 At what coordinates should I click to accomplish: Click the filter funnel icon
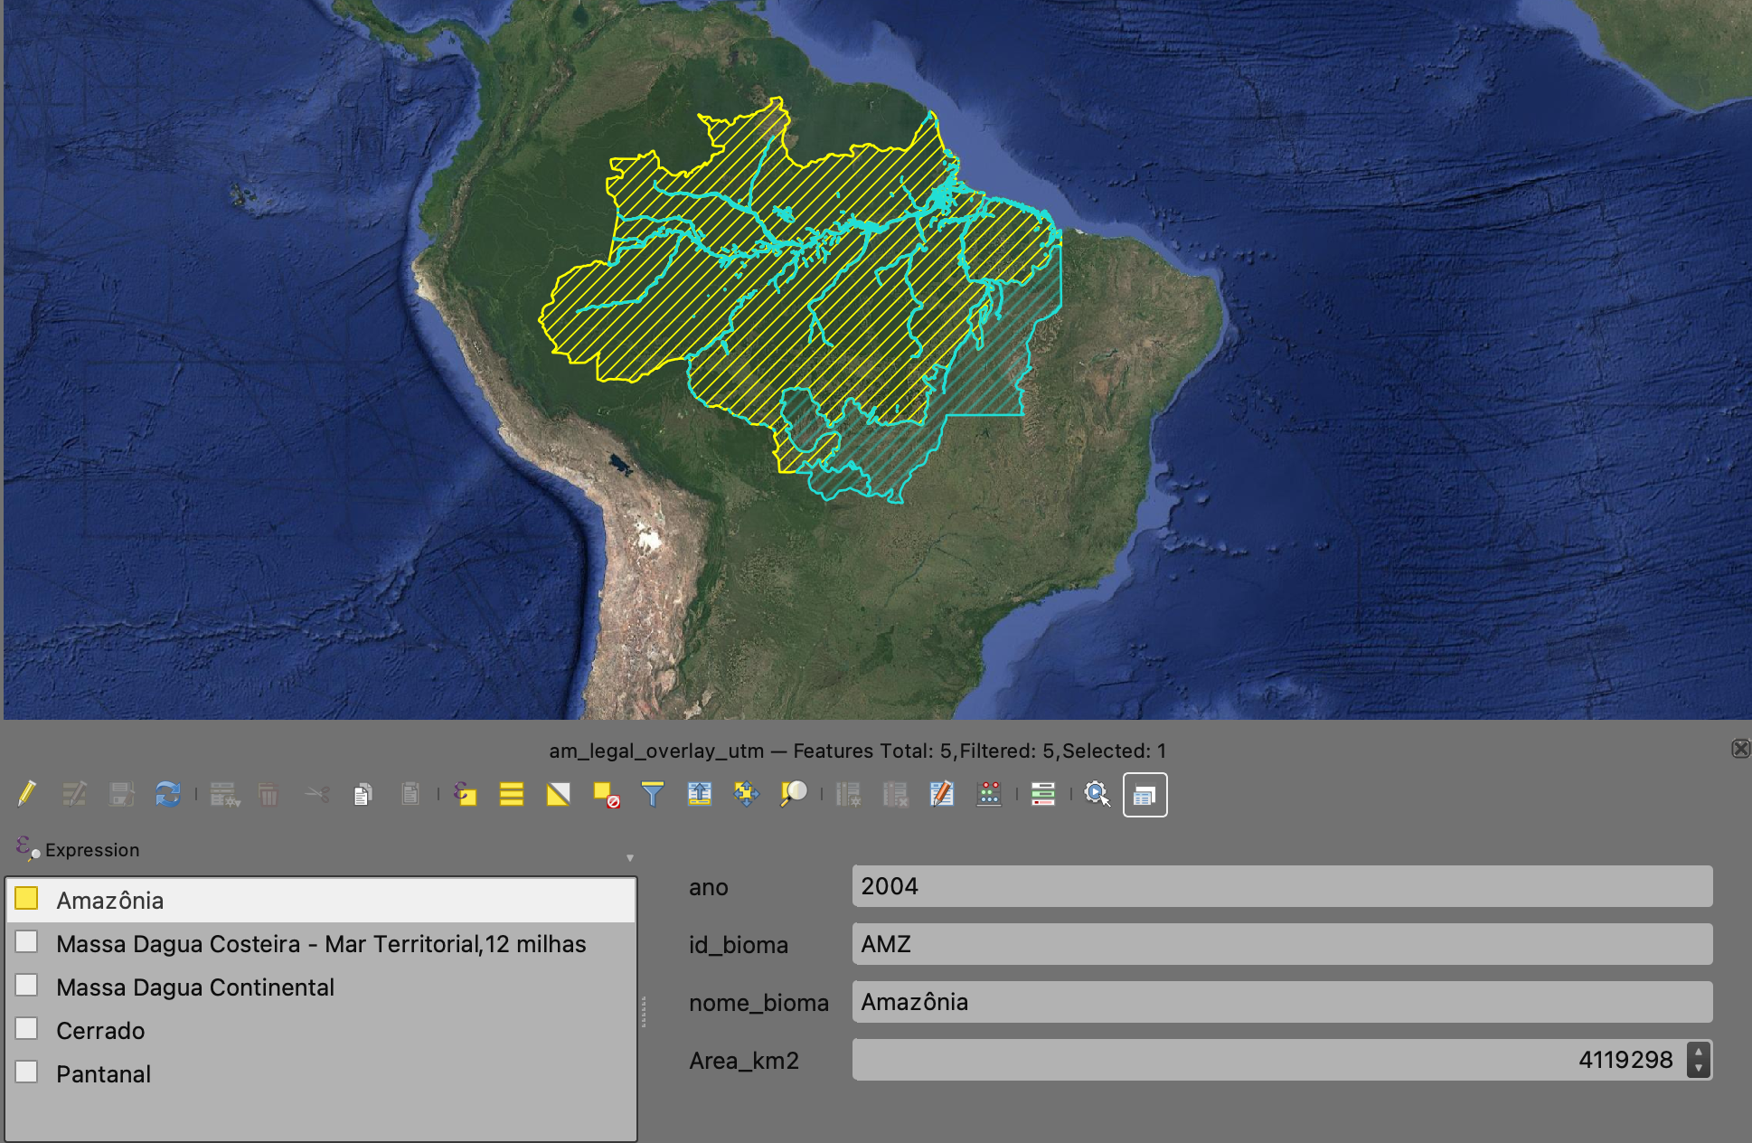652,794
